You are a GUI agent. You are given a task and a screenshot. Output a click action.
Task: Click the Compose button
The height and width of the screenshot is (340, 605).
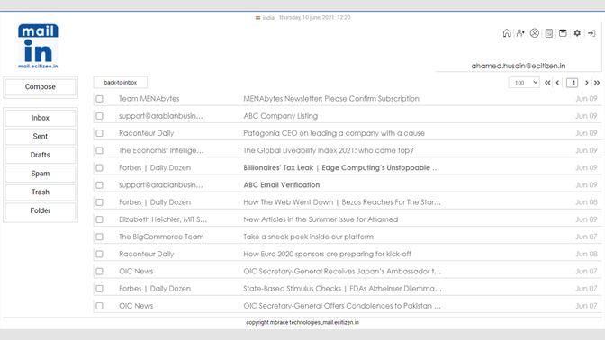41,87
